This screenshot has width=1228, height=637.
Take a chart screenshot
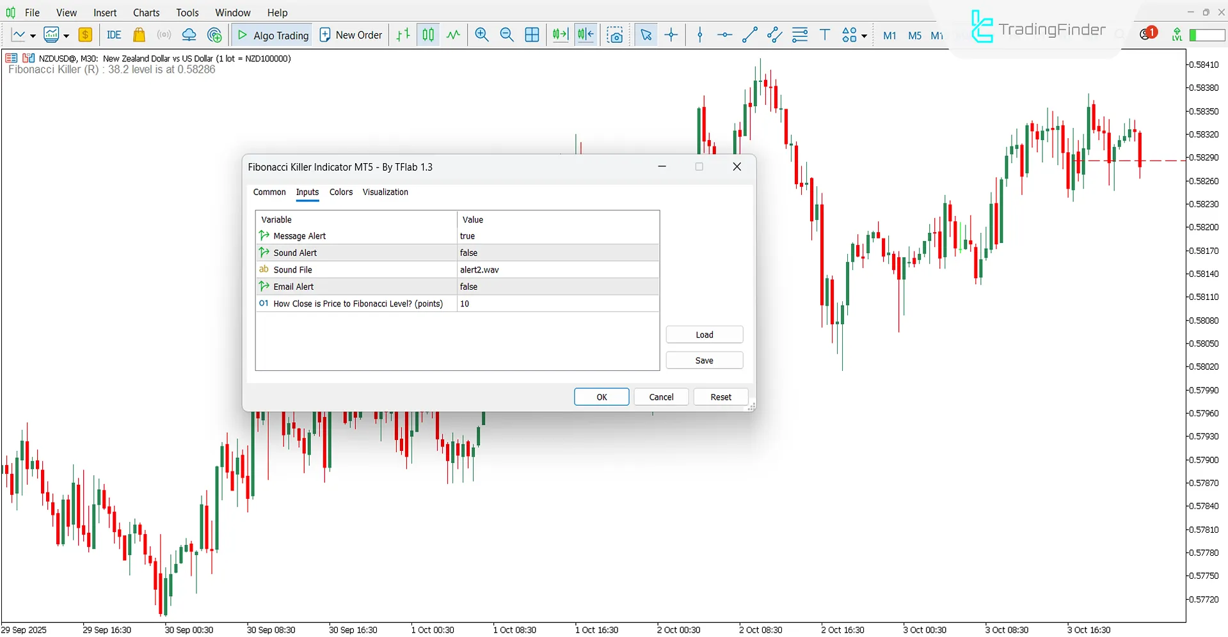(615, 35)
